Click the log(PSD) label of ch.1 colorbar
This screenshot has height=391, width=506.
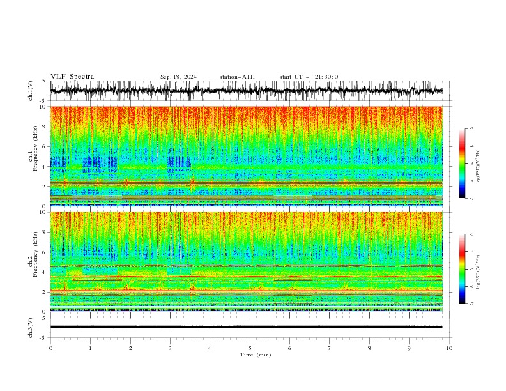point(479,167)
